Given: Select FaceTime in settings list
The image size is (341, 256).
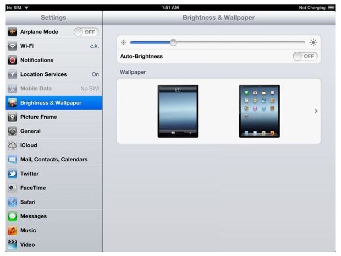Looking at the screenshot, I should [x=54, y=188].
